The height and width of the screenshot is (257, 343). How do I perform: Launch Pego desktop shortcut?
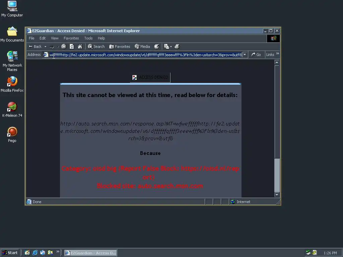coord(12,135)
